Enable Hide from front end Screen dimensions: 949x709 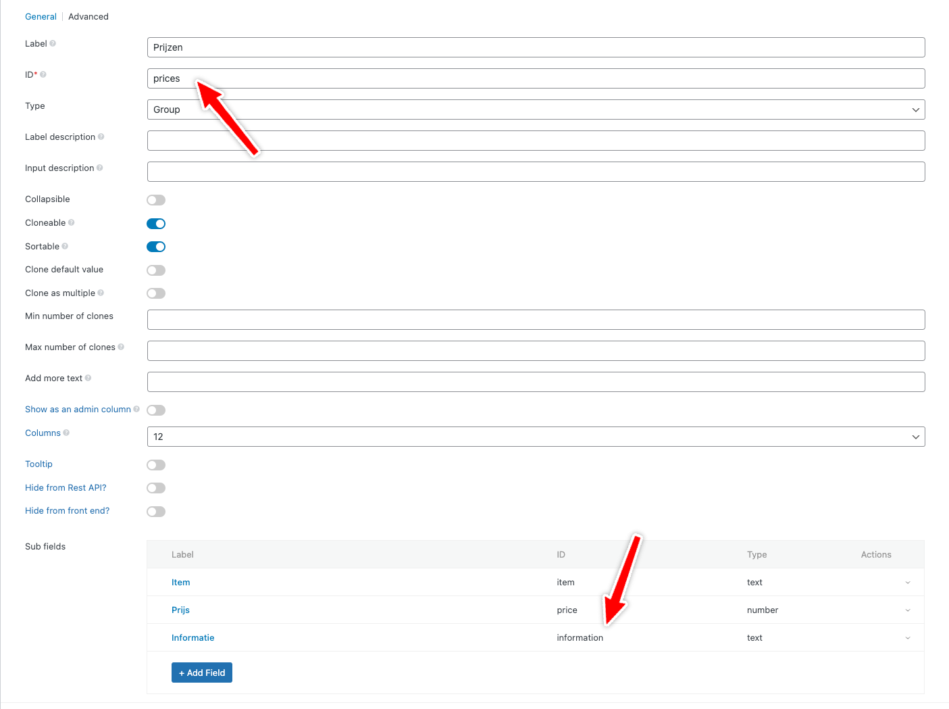tap(156, 511)
